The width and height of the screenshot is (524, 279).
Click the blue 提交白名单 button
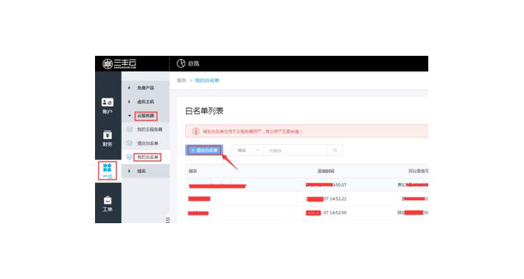[204, 150]
